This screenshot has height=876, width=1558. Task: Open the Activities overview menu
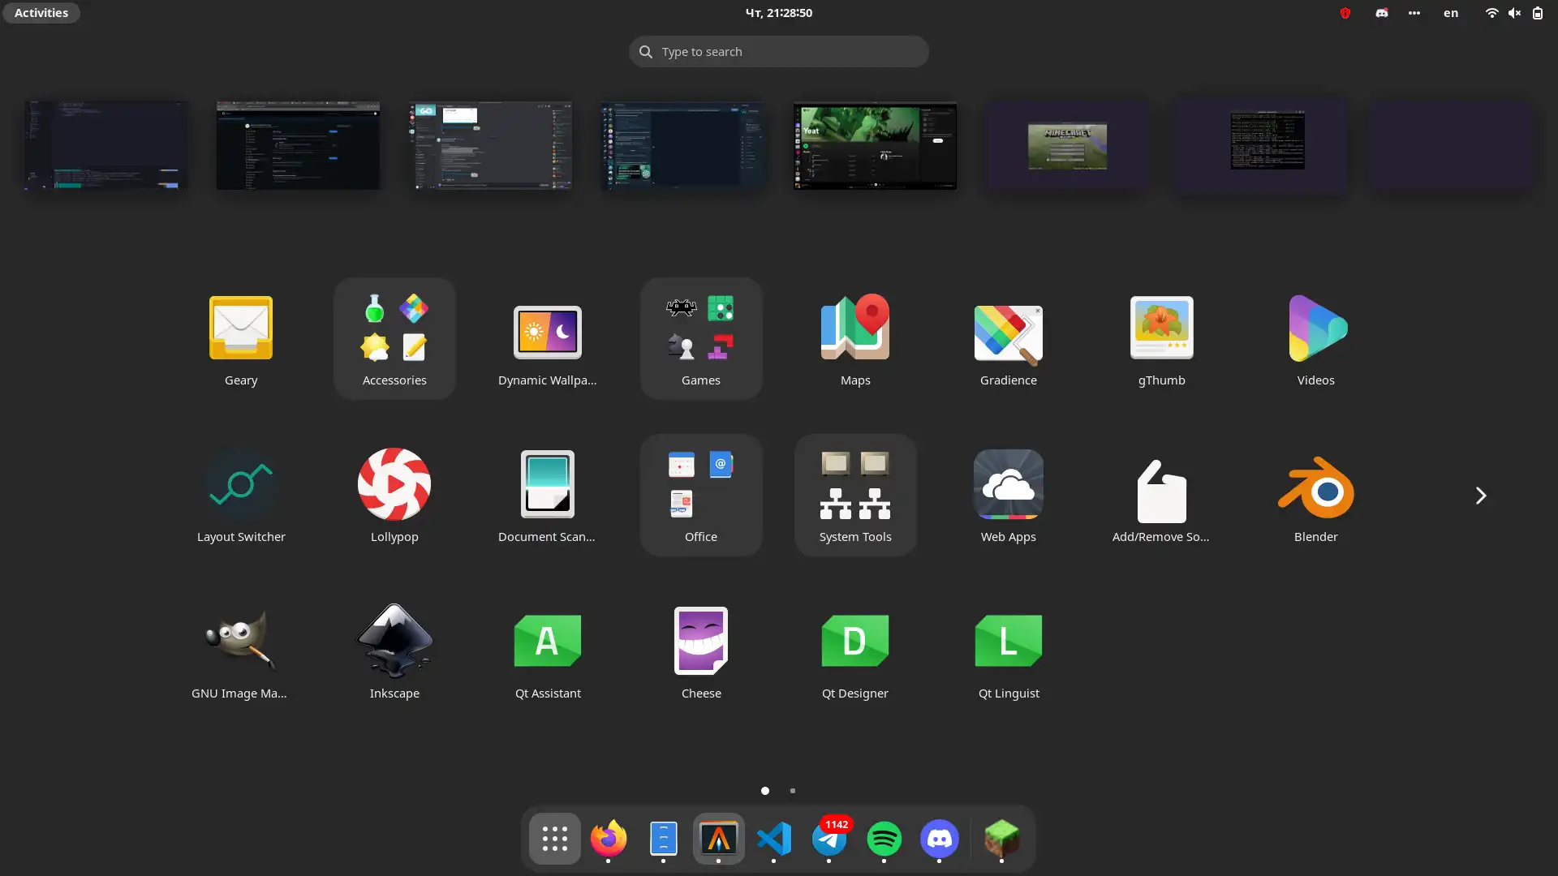tap(41, 12)
